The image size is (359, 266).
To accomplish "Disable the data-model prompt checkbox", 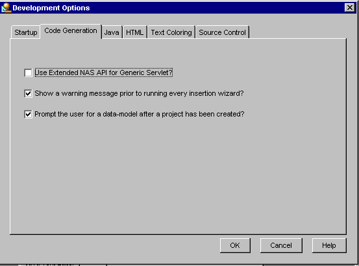I will point(28,114).
